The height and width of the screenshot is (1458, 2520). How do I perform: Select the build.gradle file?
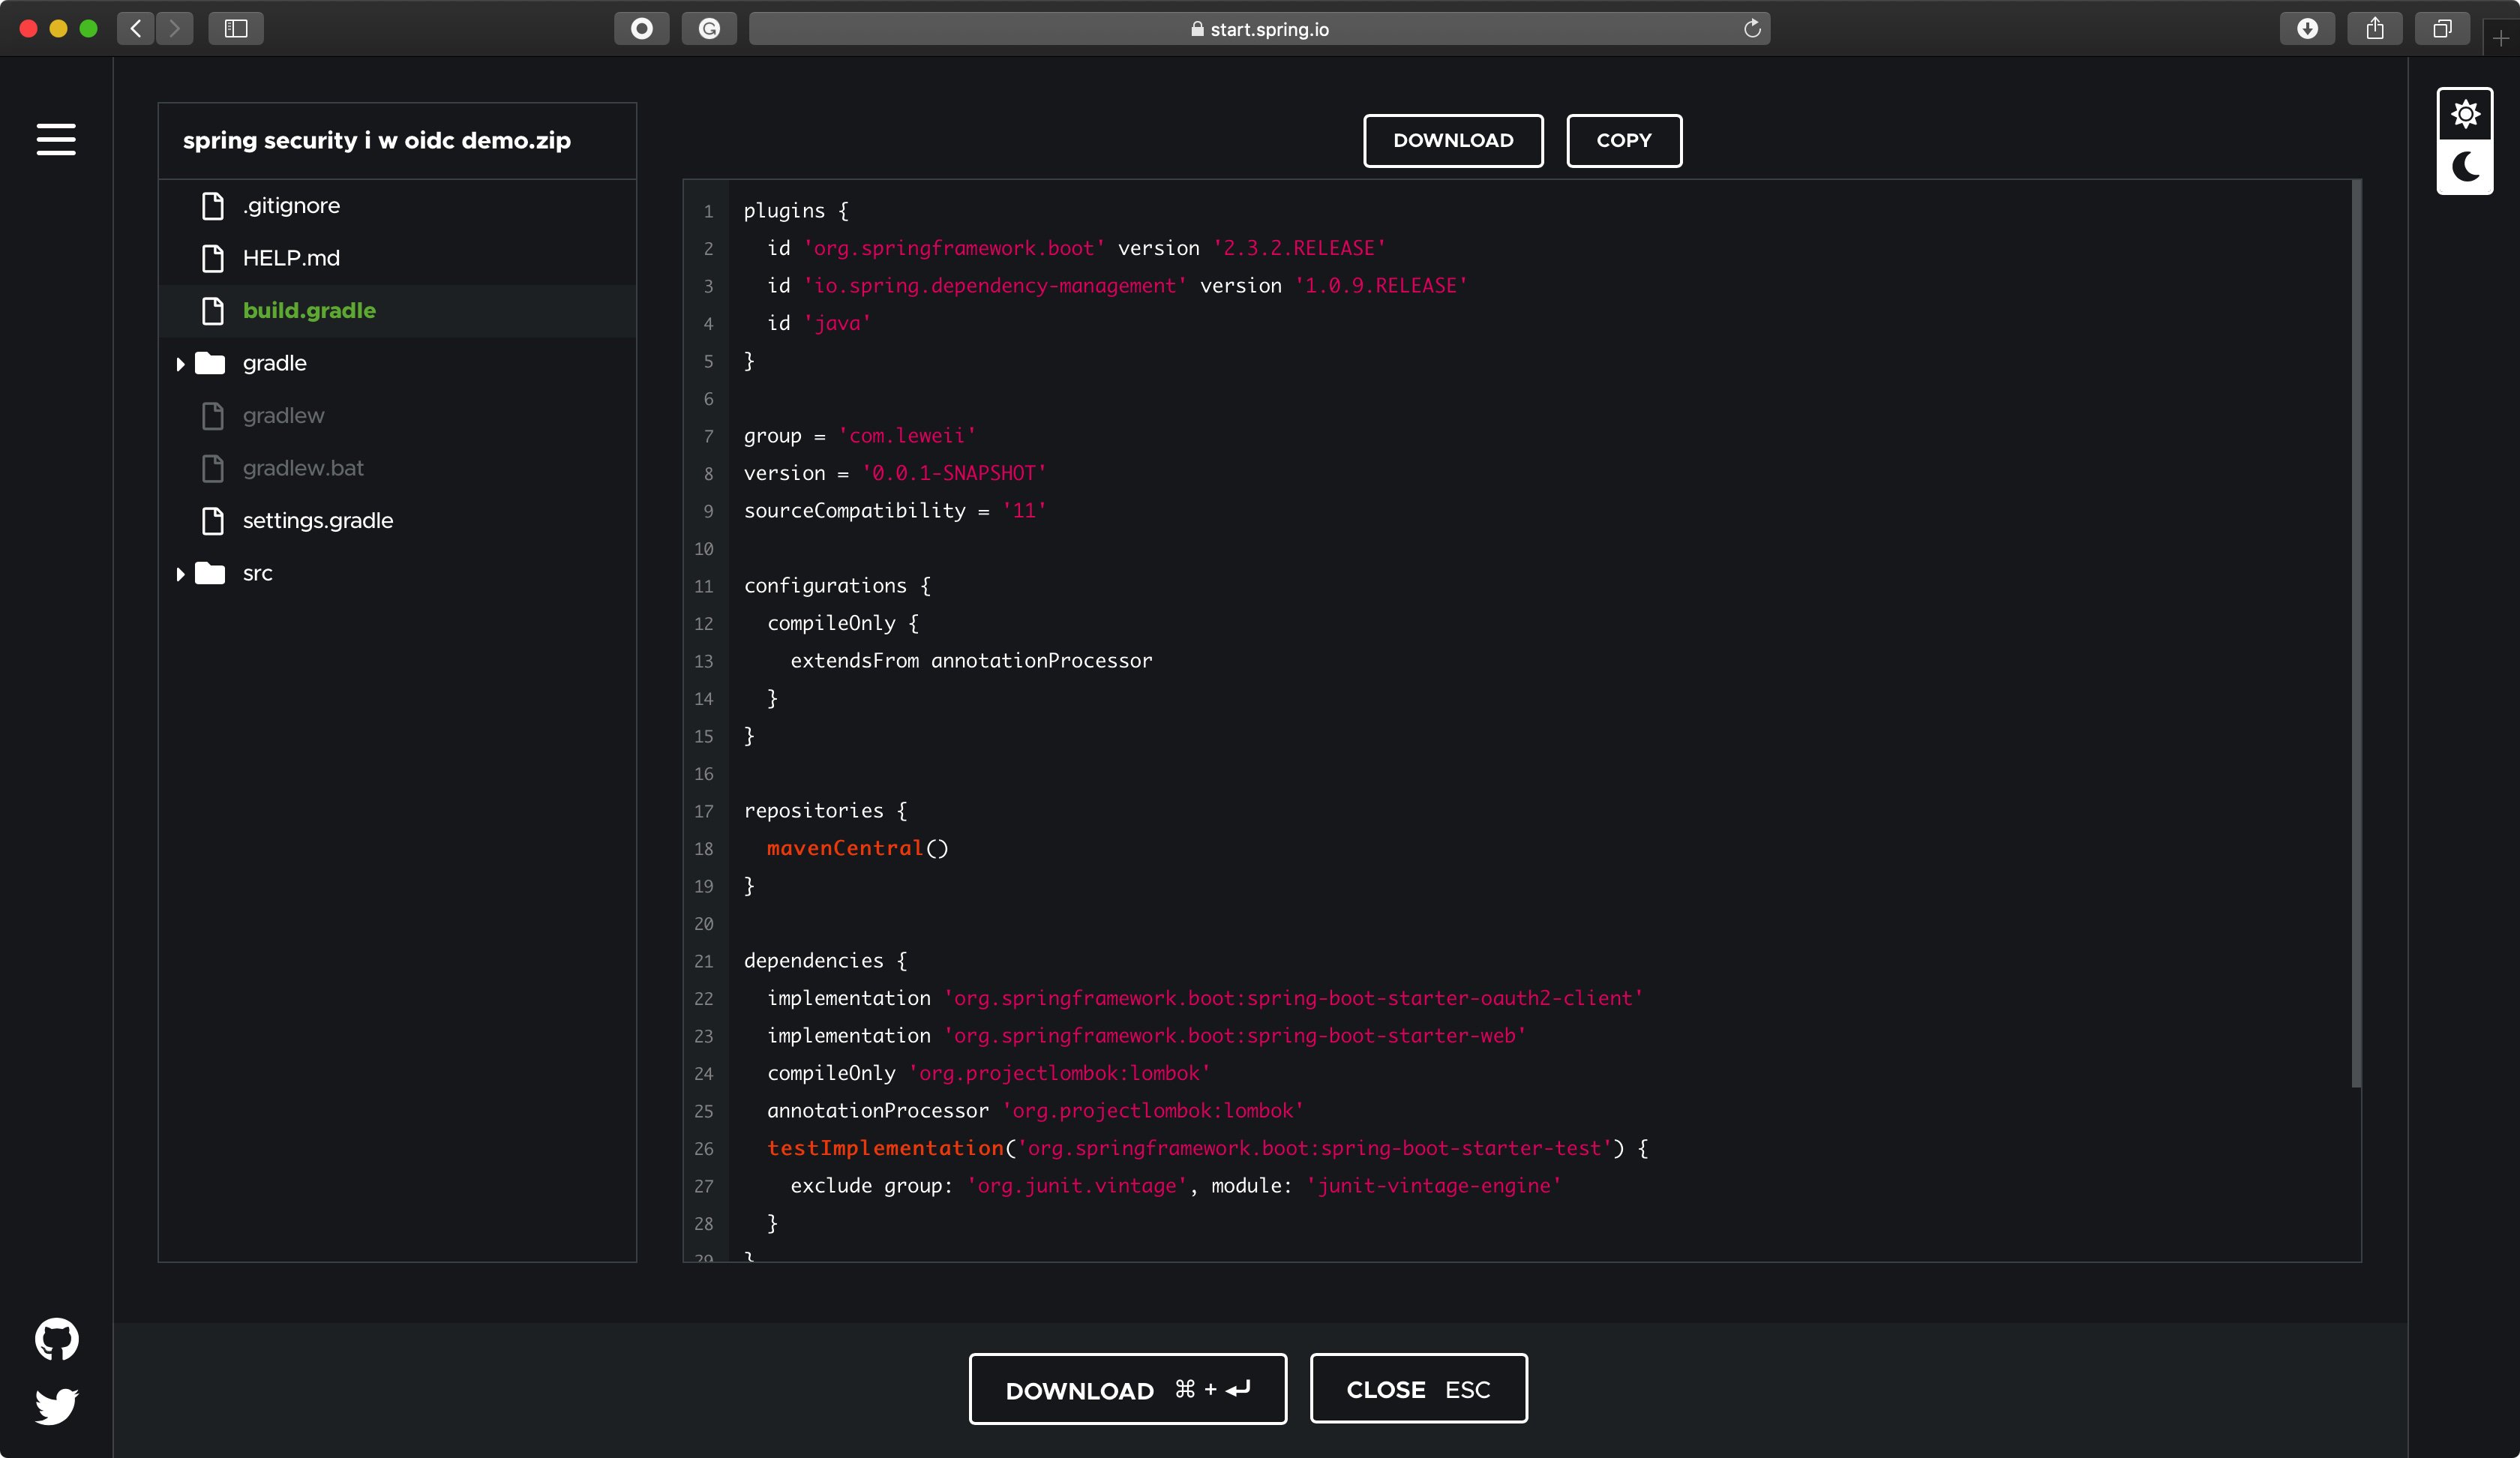point(397,311)
